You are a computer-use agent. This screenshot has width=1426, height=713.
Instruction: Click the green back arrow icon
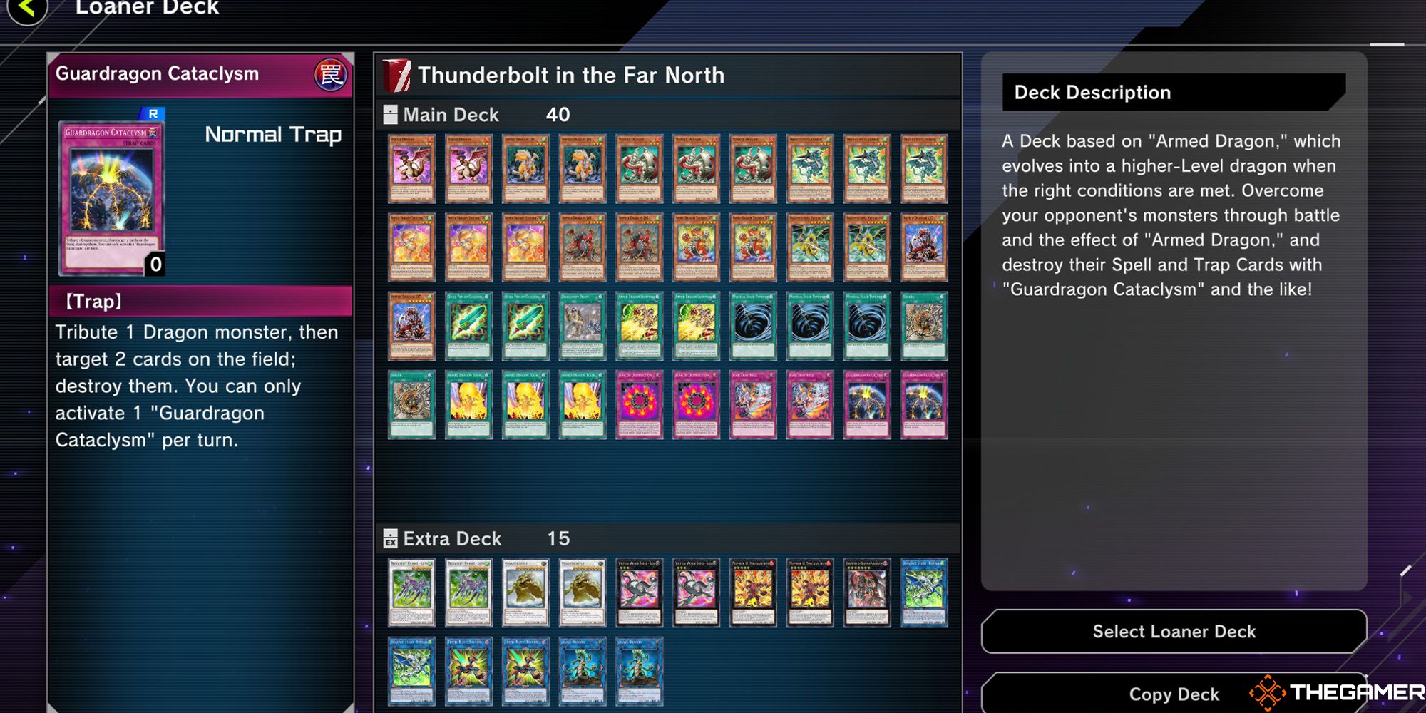pos(26,8)
